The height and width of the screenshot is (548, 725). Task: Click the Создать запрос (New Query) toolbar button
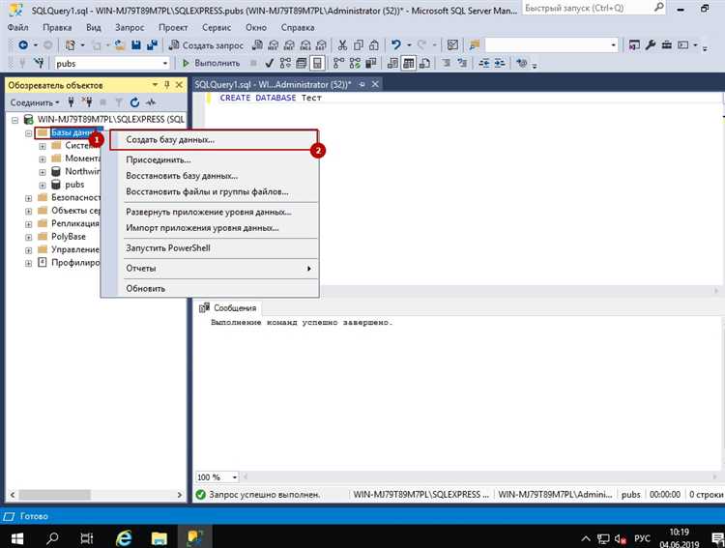click(207, 44)
